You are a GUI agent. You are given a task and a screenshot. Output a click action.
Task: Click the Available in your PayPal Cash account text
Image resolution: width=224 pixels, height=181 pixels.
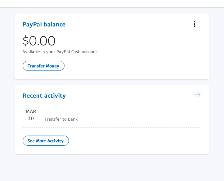(x=60, y=52)
